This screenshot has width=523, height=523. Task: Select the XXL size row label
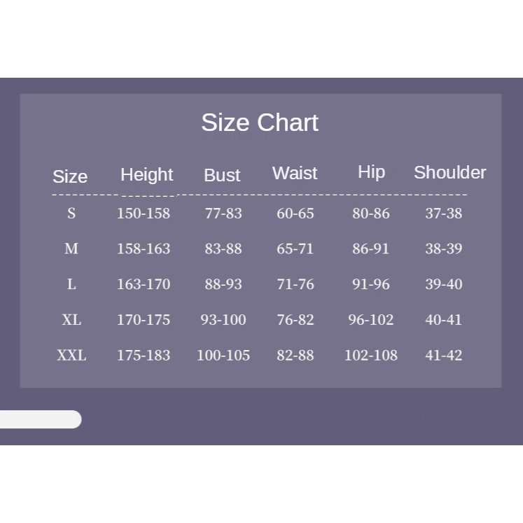pyautogui.click(x=71, y=355)
